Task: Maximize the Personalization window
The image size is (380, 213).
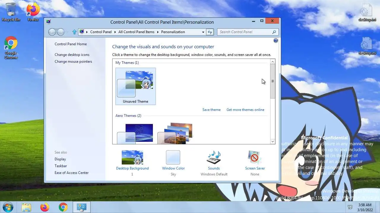Action: click(x=262, y=21)
